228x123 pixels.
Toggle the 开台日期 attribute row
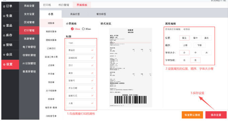pyautogui.click(x=81, y=88)
